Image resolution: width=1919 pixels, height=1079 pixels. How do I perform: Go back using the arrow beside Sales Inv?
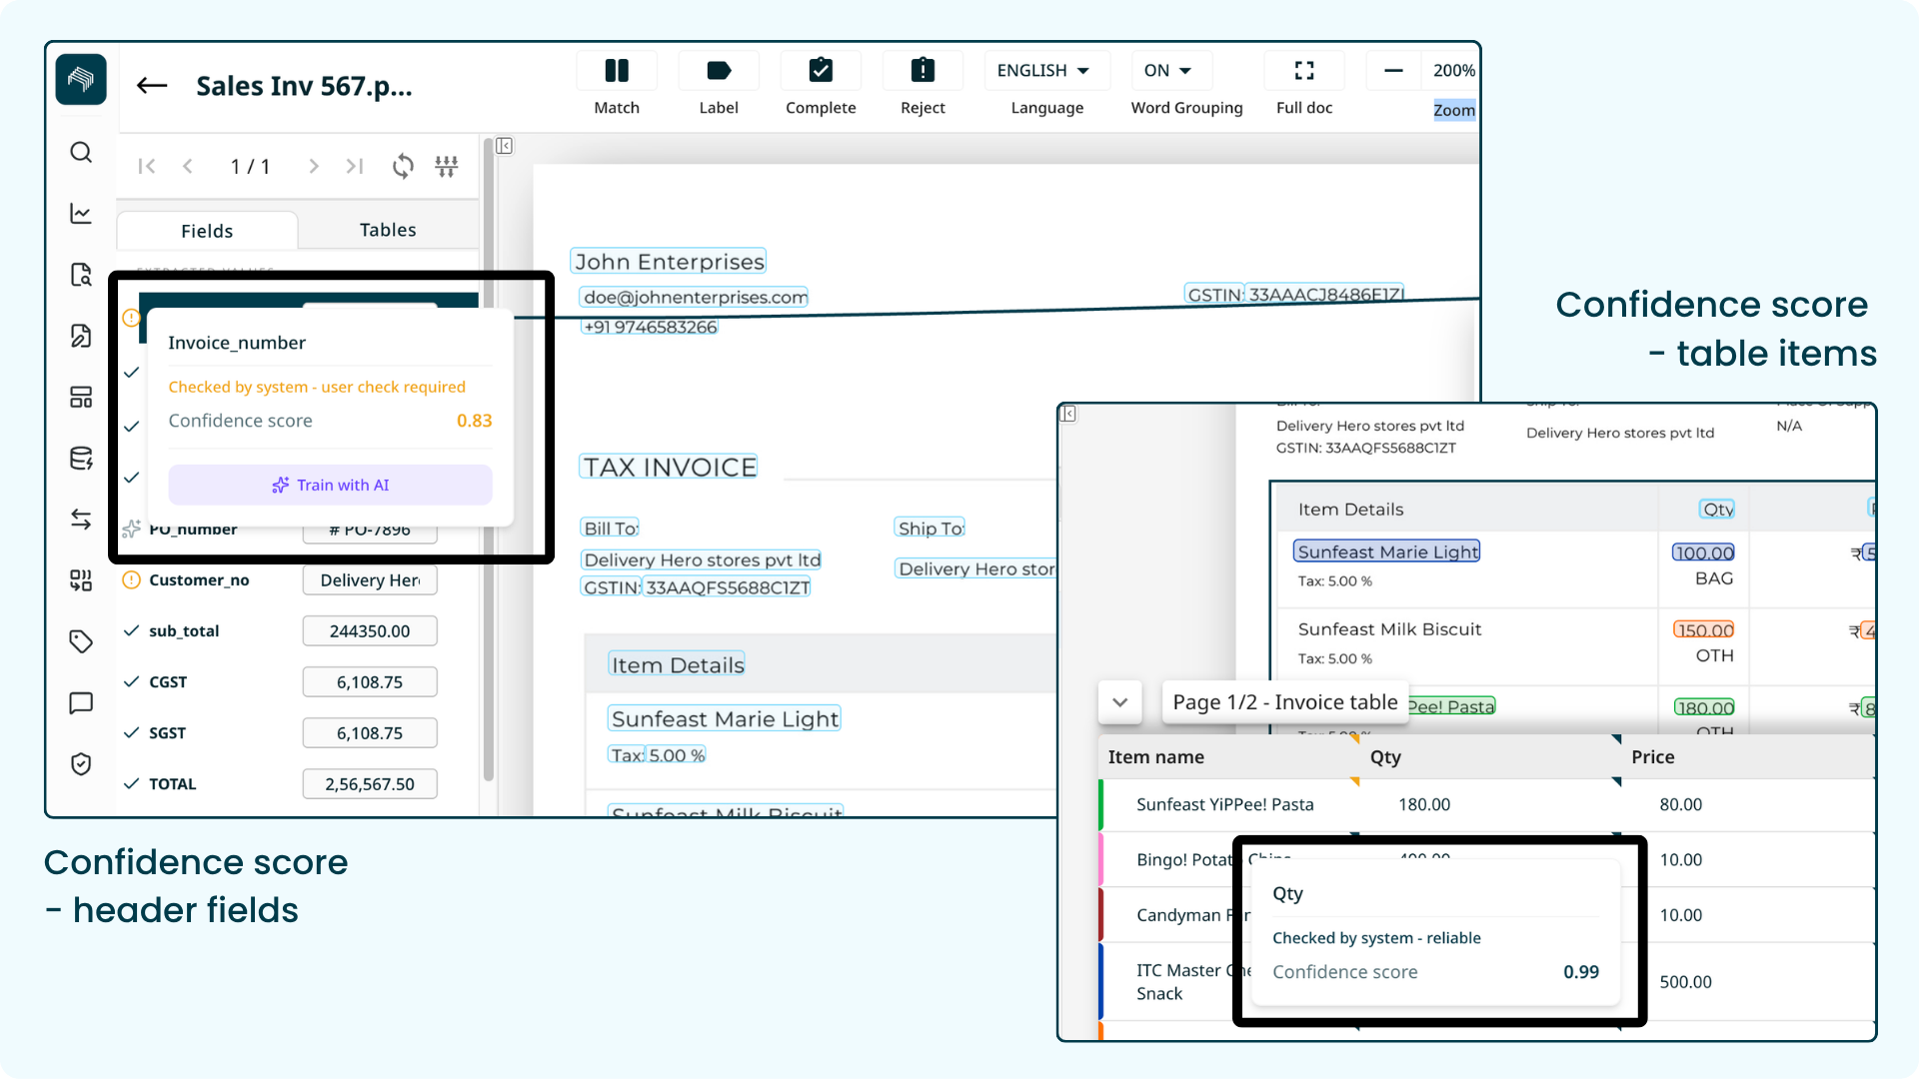click(x=152, y=86)
